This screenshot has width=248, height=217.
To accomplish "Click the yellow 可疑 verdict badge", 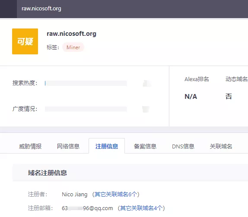I will [25, 41].
